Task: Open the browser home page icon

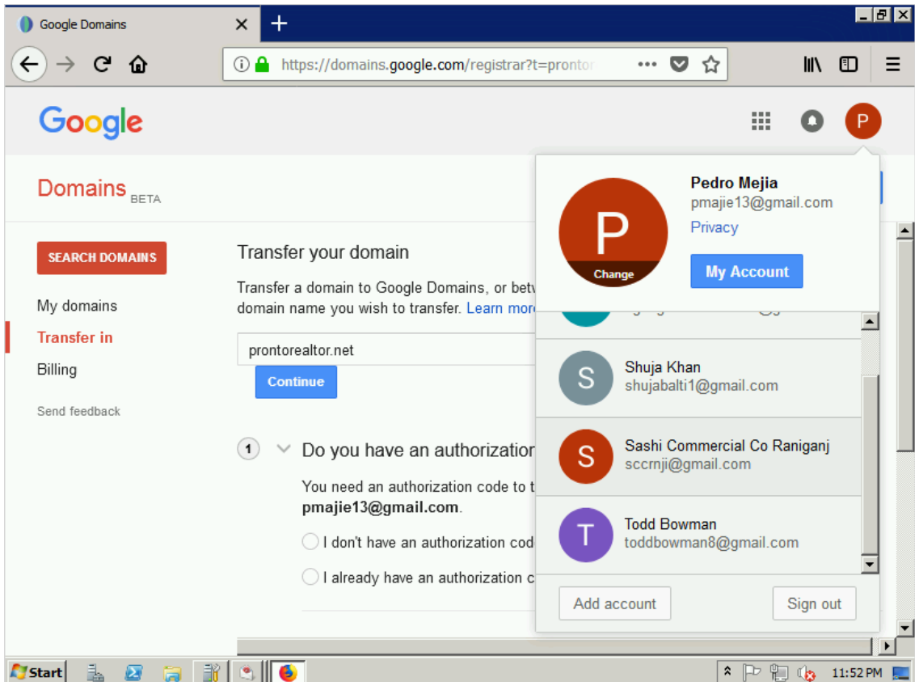Action: pos(138,64)
